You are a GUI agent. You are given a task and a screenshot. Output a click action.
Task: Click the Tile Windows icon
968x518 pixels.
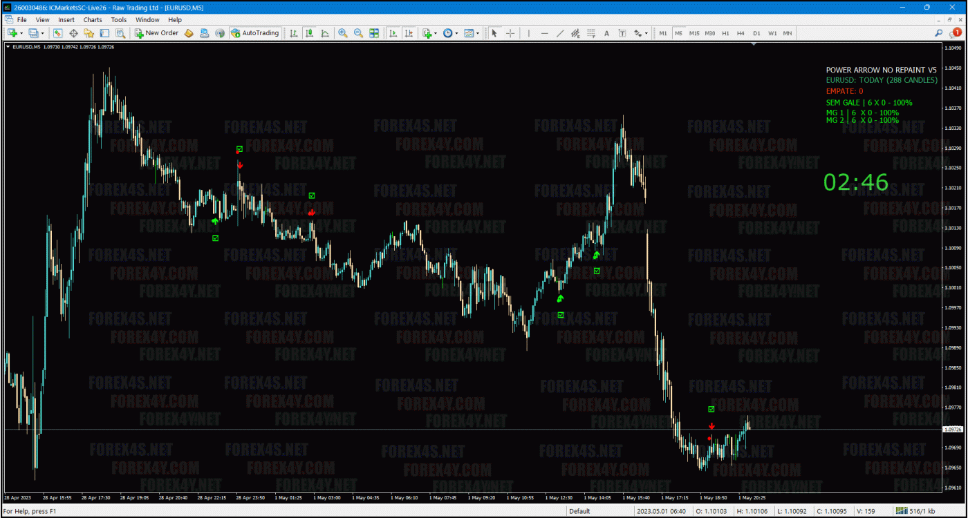pyautogui.click(x=374, y=33)
